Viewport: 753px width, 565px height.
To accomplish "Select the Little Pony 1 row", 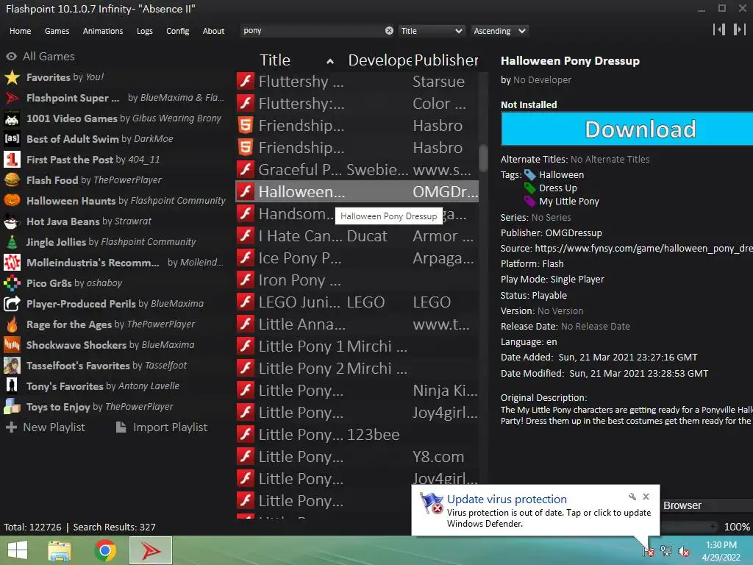I will (x=357, y=346).
